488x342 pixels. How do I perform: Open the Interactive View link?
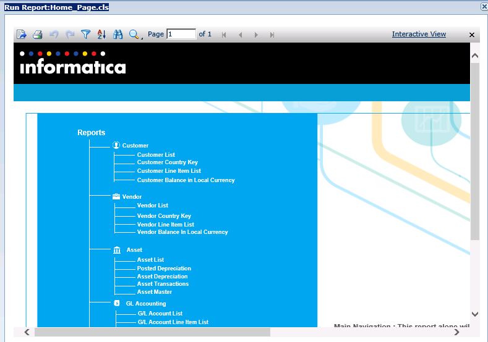(x=419, y=35)
